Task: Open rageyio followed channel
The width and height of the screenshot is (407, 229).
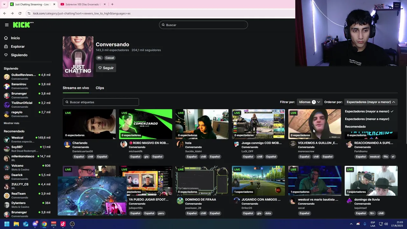Action: [27, 114]
